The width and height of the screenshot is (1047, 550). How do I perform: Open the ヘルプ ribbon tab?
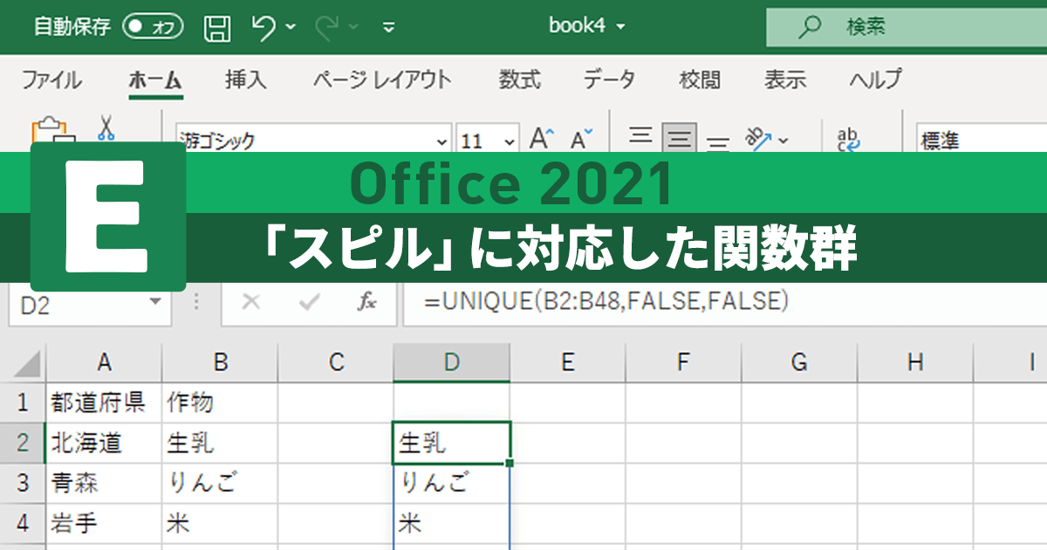[x=876, y=80]
